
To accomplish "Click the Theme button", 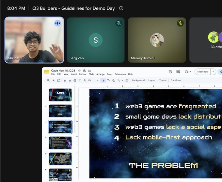I will point(163,80).
